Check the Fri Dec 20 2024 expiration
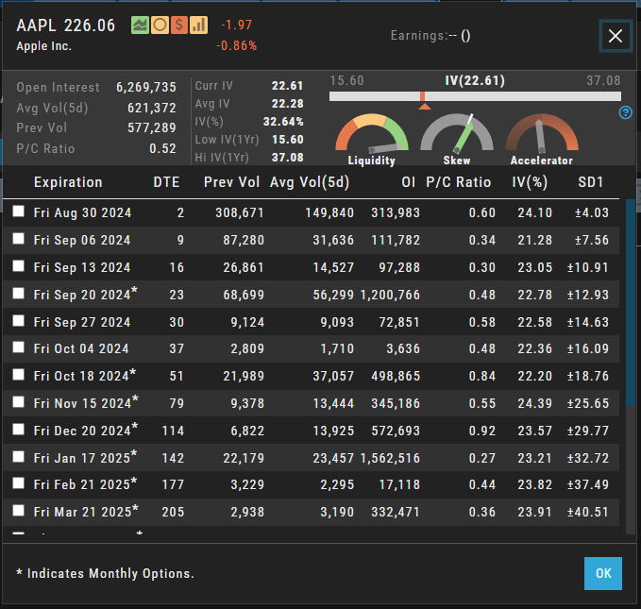 (18, 430)
